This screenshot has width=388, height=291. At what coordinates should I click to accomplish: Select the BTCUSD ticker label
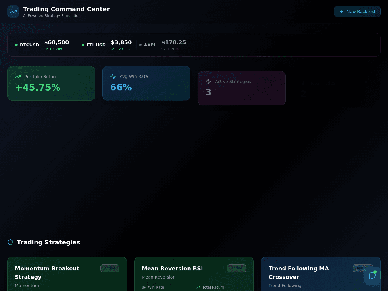point(30,45)
